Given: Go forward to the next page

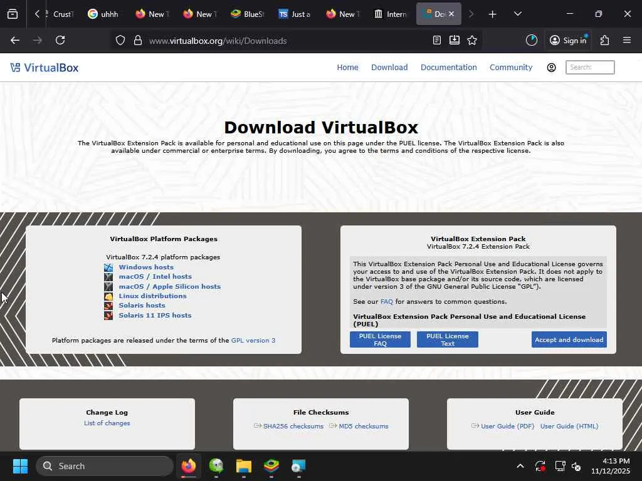Looking at the screenshot, I should coord(38,41).
